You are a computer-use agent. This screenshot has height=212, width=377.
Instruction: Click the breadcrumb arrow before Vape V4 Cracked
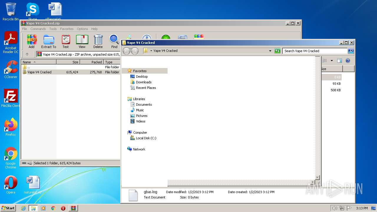tap(151, 51)
